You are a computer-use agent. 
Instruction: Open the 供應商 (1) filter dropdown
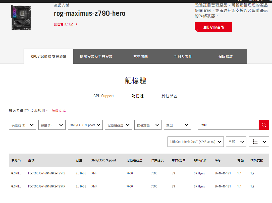click(x=23, y=125)
